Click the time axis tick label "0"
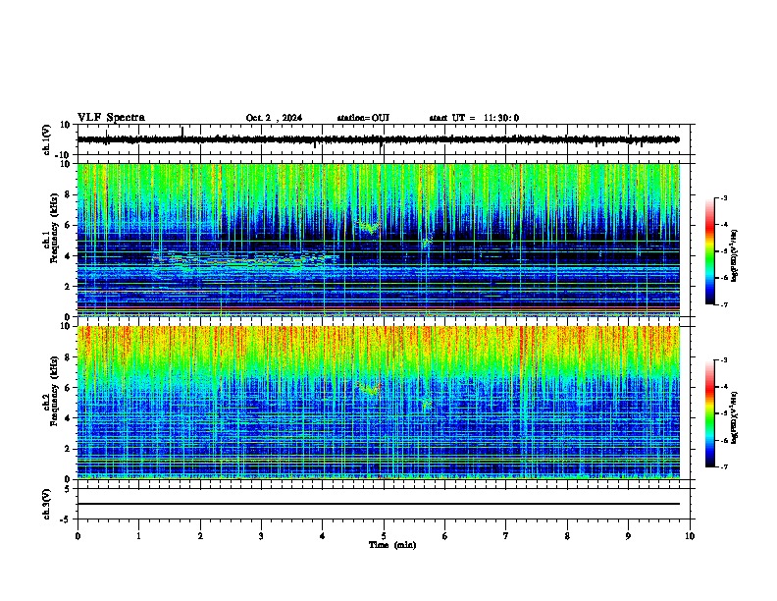 78,536
